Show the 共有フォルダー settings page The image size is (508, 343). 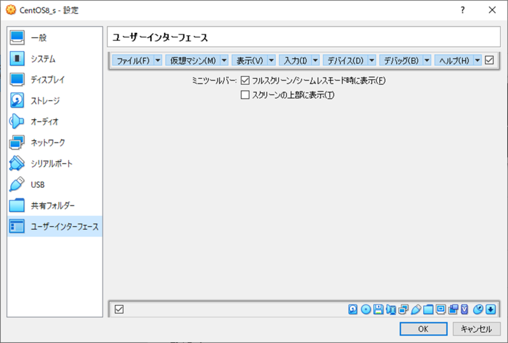[x=55, y=205]
